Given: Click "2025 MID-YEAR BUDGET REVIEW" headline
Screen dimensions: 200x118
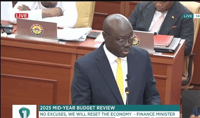Looking at the screenshot, I should [77, 108].
